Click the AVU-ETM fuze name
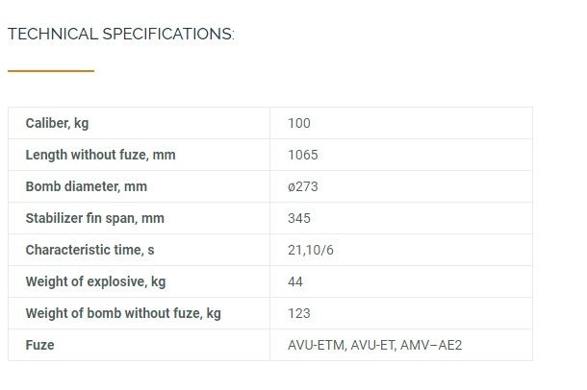 [x=317, y=345]
